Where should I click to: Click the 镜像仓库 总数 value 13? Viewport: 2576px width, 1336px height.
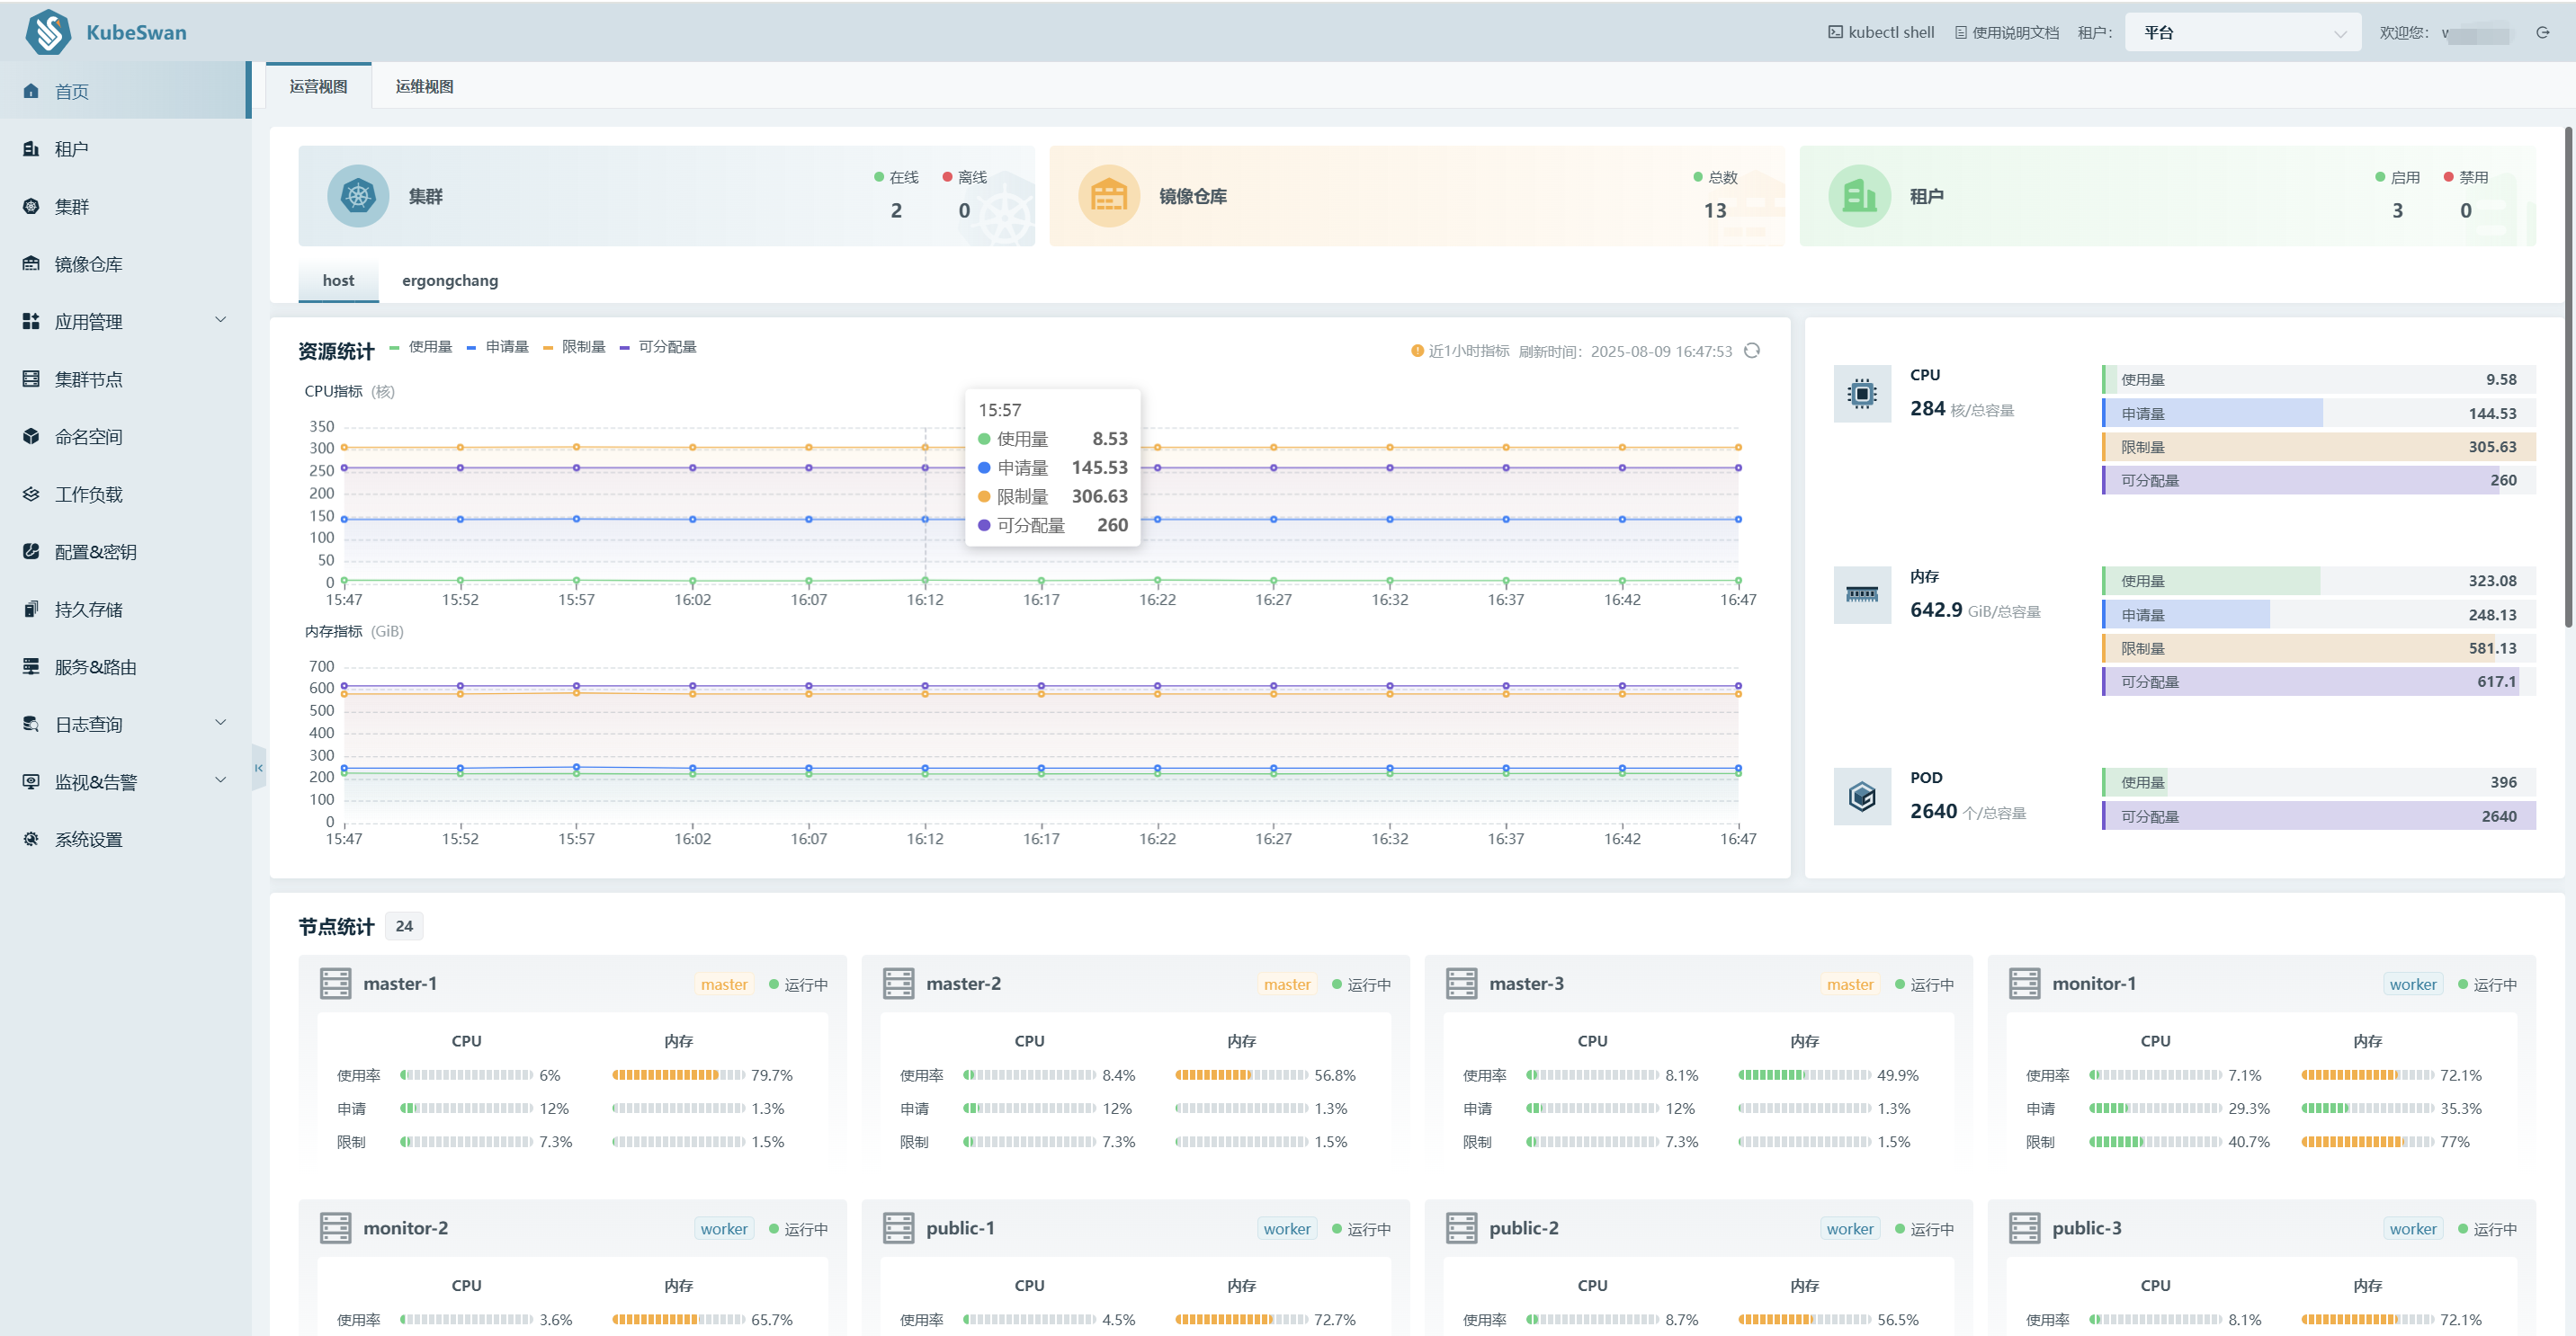(1715, 211)
